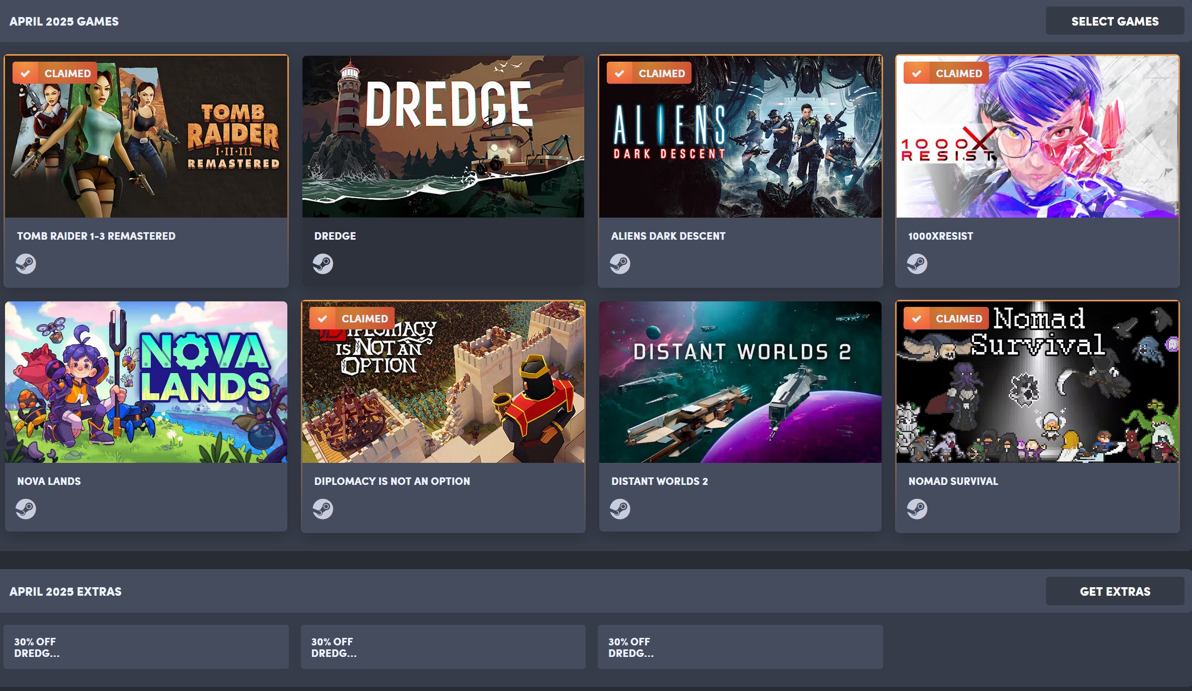
Task: Click the April 2025 Extras heading
Action: tap(66, 591)
